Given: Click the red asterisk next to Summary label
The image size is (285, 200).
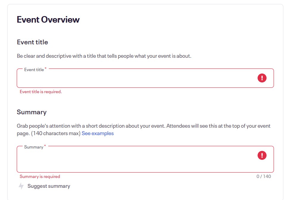Looking at the screenshot, I should coord(45,146).
